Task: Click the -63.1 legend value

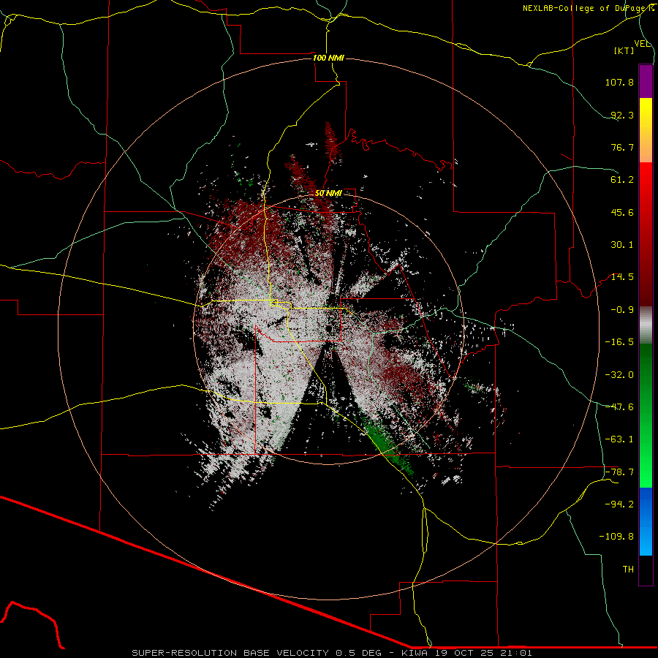Action: pos(619,439)
